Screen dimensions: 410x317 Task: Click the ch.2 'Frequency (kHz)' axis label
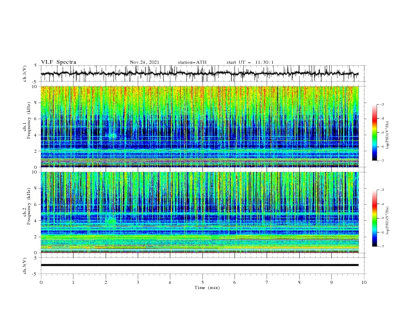(x=29, y=206)
